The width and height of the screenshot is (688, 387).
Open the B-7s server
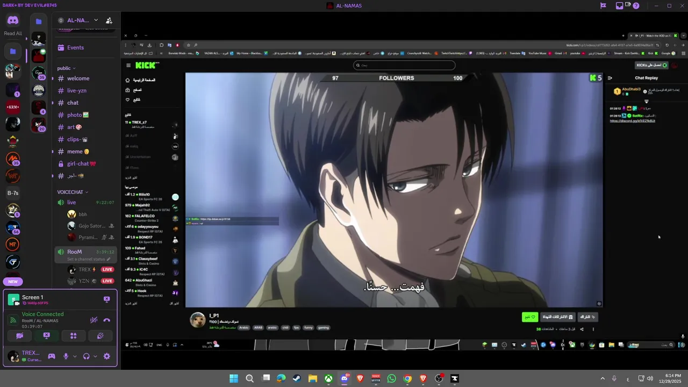tap(13, 193)
